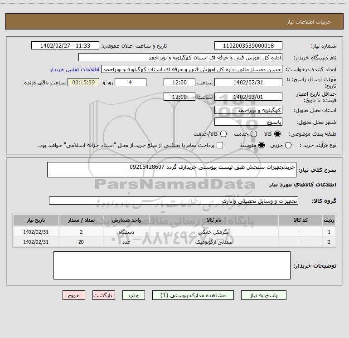Click the واحد شمارش column header
This screenshot has width=349, height=338.
pyautogui.click(x=126, y=220)
